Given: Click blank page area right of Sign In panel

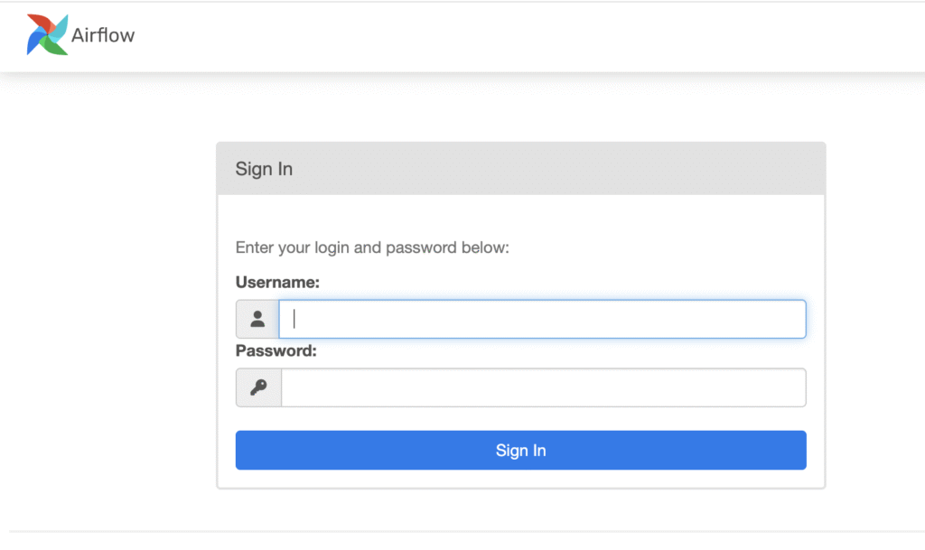Looking at the screenshot, I should (x=874, y=316).
